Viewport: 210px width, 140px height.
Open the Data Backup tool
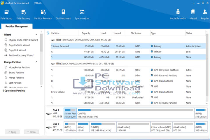(6, 15)
